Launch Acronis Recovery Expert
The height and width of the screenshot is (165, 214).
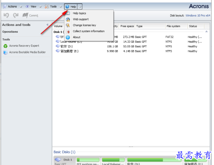coord(24,46)
